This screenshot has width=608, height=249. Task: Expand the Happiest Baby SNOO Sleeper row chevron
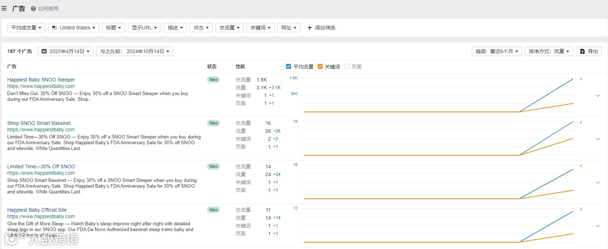tap(598, 95)
